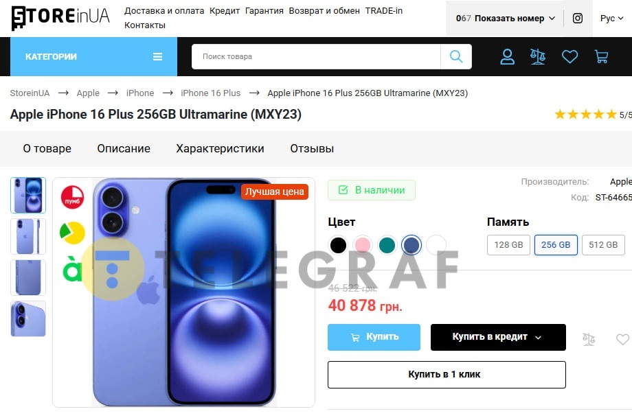Image resolution: width=632 pixels, height=418 pixels.
Task: Click the Купить button
Action: pyautogui.click(x=374, y=337)
